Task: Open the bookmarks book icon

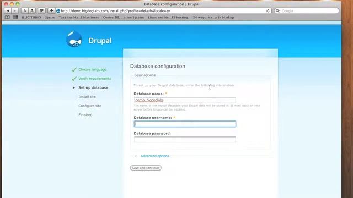Action: (x=7, y=17)
